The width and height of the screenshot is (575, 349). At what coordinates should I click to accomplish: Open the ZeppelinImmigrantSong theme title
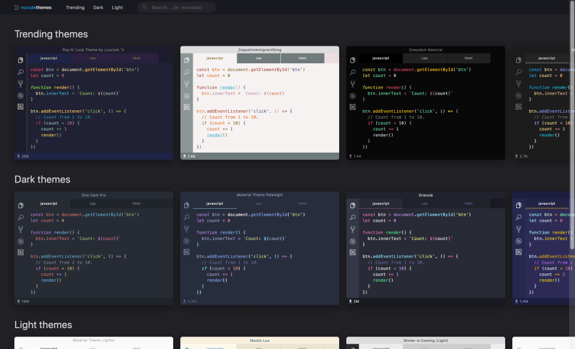point(259,50)
